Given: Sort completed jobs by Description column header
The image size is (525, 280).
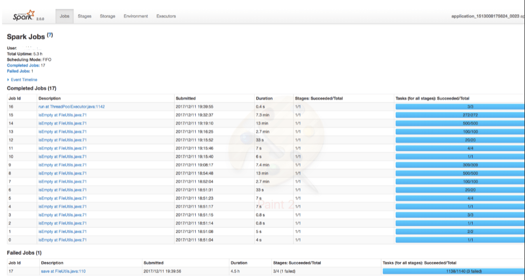Looking at the screenshot, I should 49,99.
